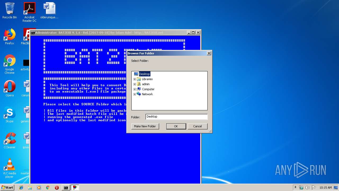
Task: Expand the Network tree node
Action: tap(135, 94)
